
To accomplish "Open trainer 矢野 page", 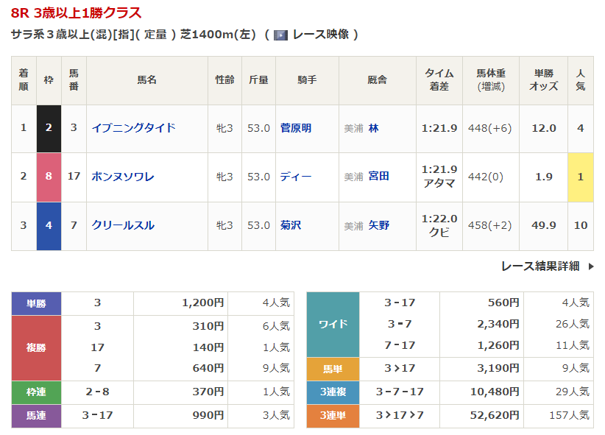I will tap(378, 225).
